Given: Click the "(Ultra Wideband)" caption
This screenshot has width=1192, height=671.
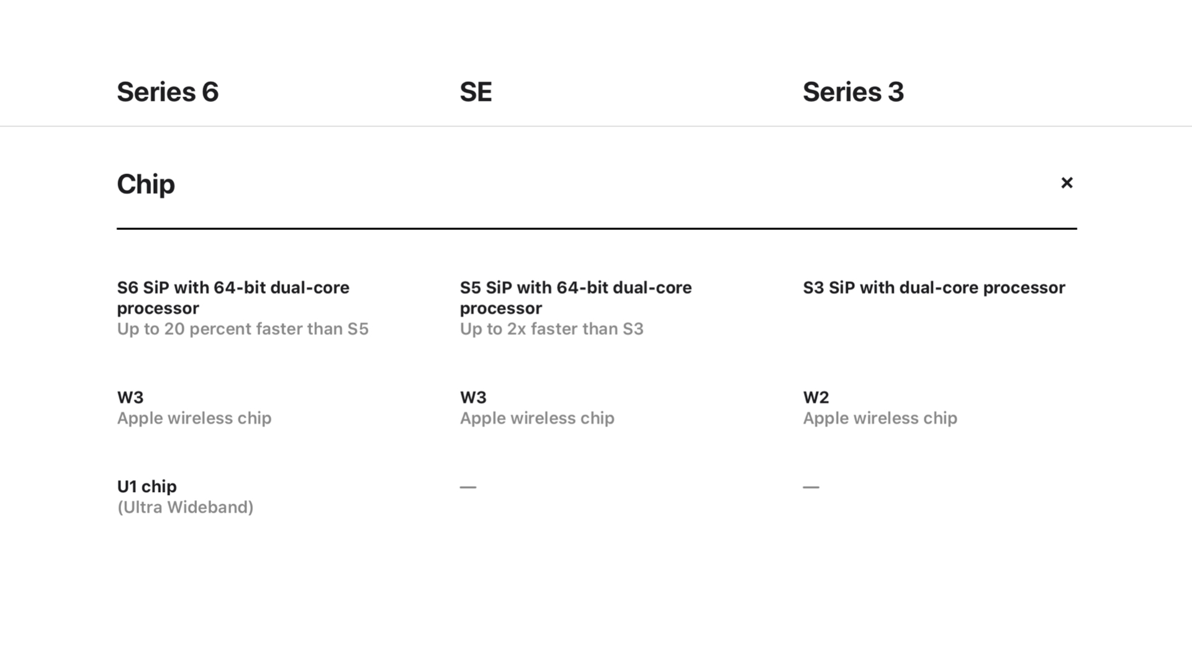Looking at the screenshot, I should pos(185,507).
